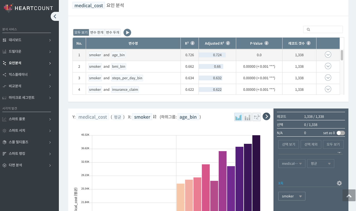
Task: Click the 스마트 플롯 sidebar icon
Action: click(4, 119)
